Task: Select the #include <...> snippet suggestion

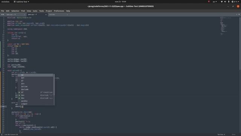Action: (x=35, y=98)
